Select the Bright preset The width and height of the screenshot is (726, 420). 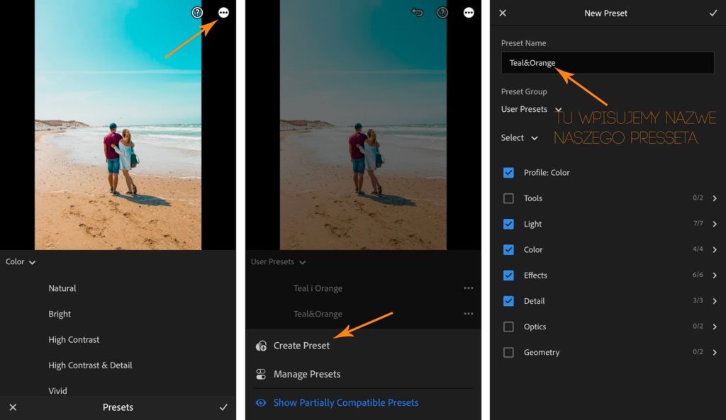[x=60, y=314]
